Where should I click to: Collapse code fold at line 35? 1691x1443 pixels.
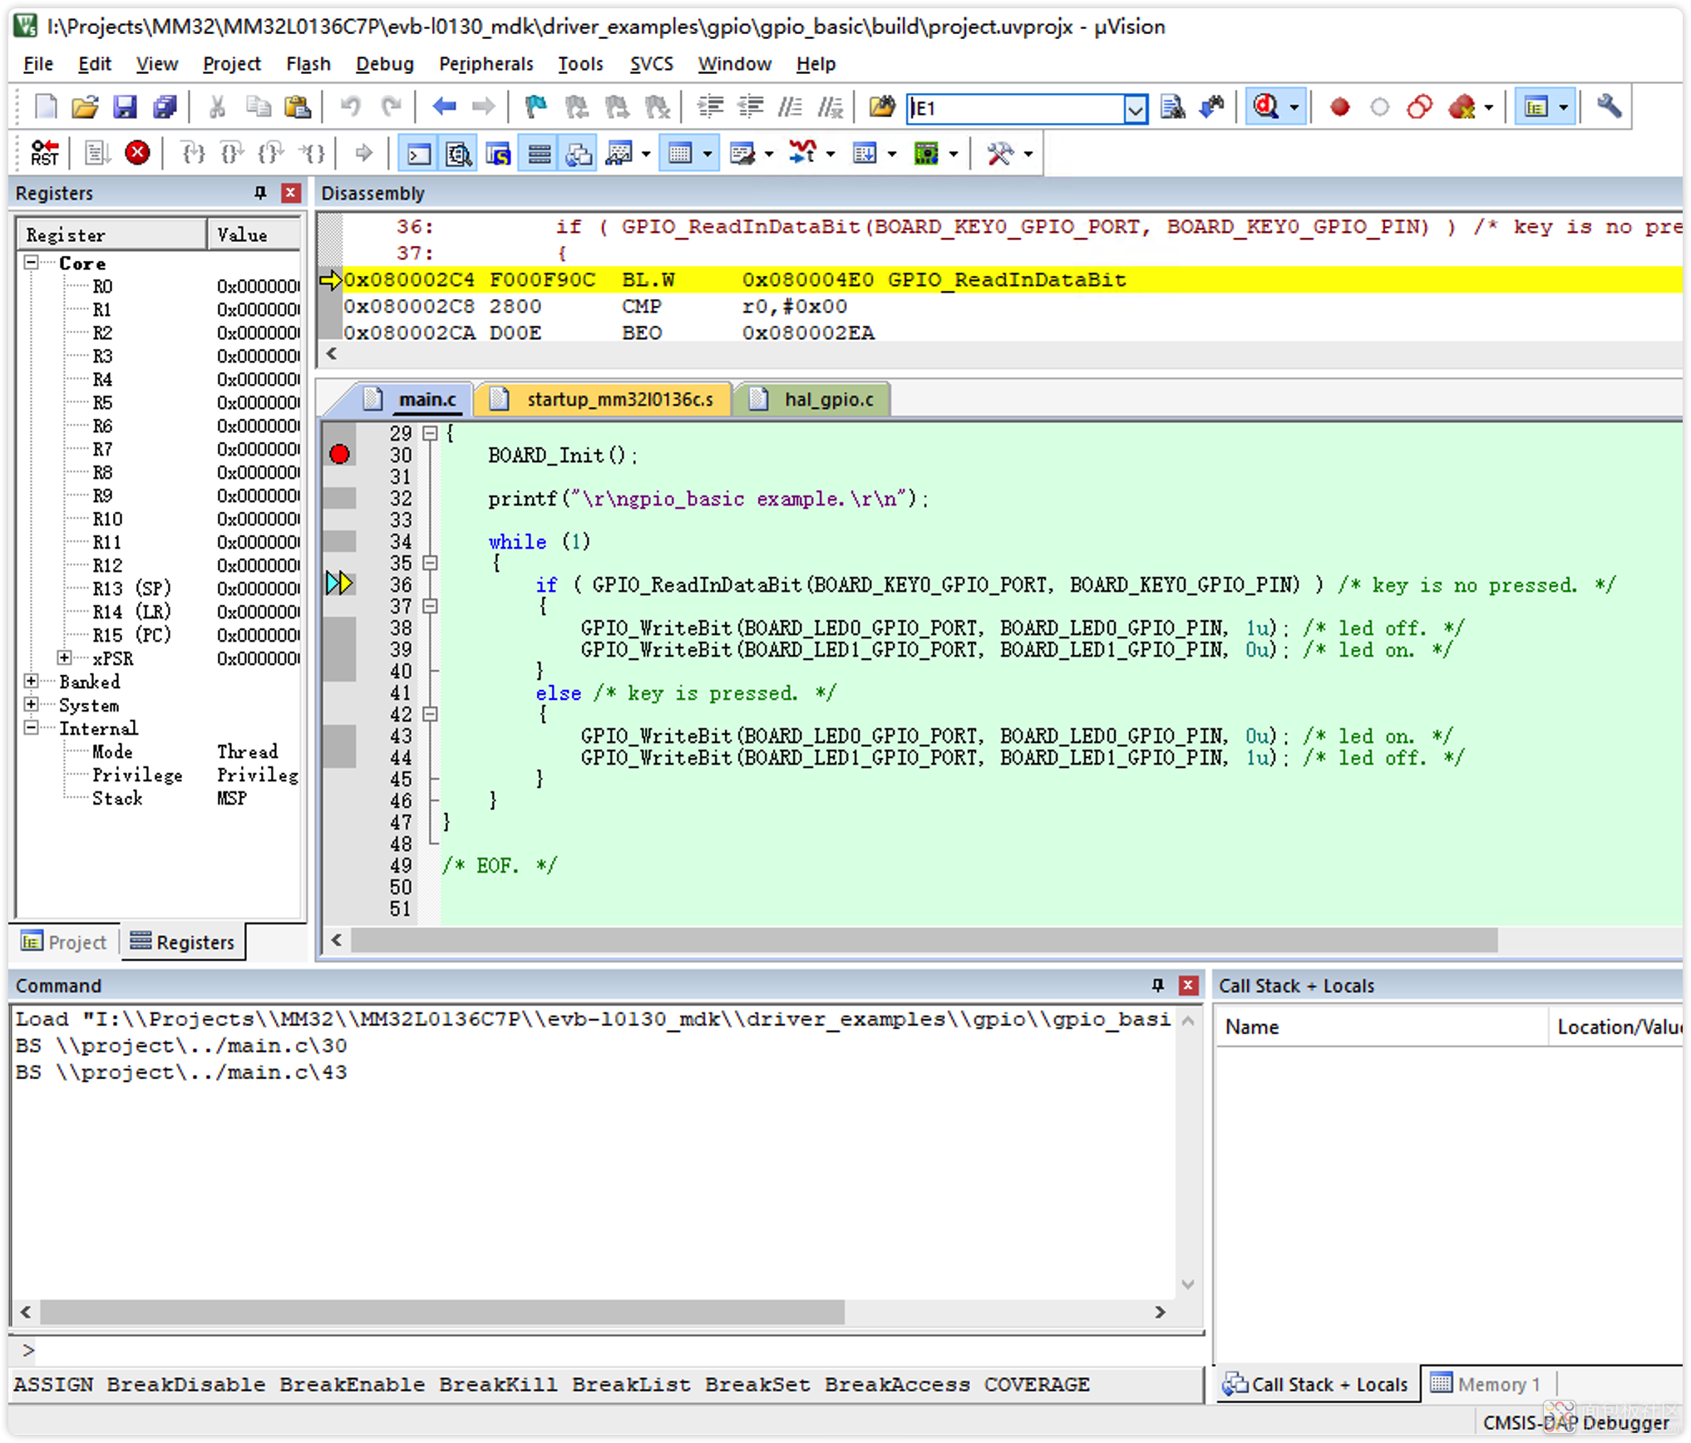tap(430, 563)
